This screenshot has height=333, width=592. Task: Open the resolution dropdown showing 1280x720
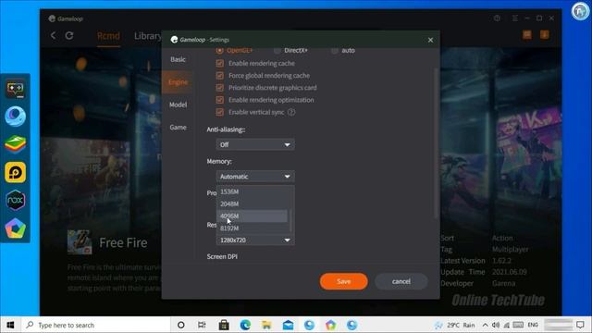255,240
